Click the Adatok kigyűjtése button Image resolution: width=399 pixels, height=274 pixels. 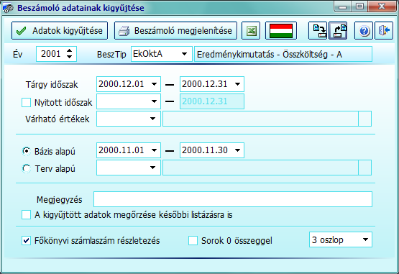(x=60, y=31)
